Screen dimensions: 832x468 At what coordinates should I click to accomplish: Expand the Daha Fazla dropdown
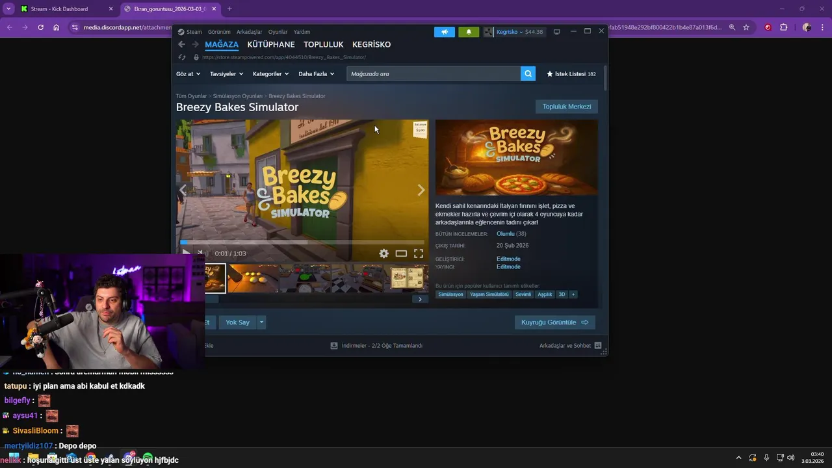click(x=317, y=74)
